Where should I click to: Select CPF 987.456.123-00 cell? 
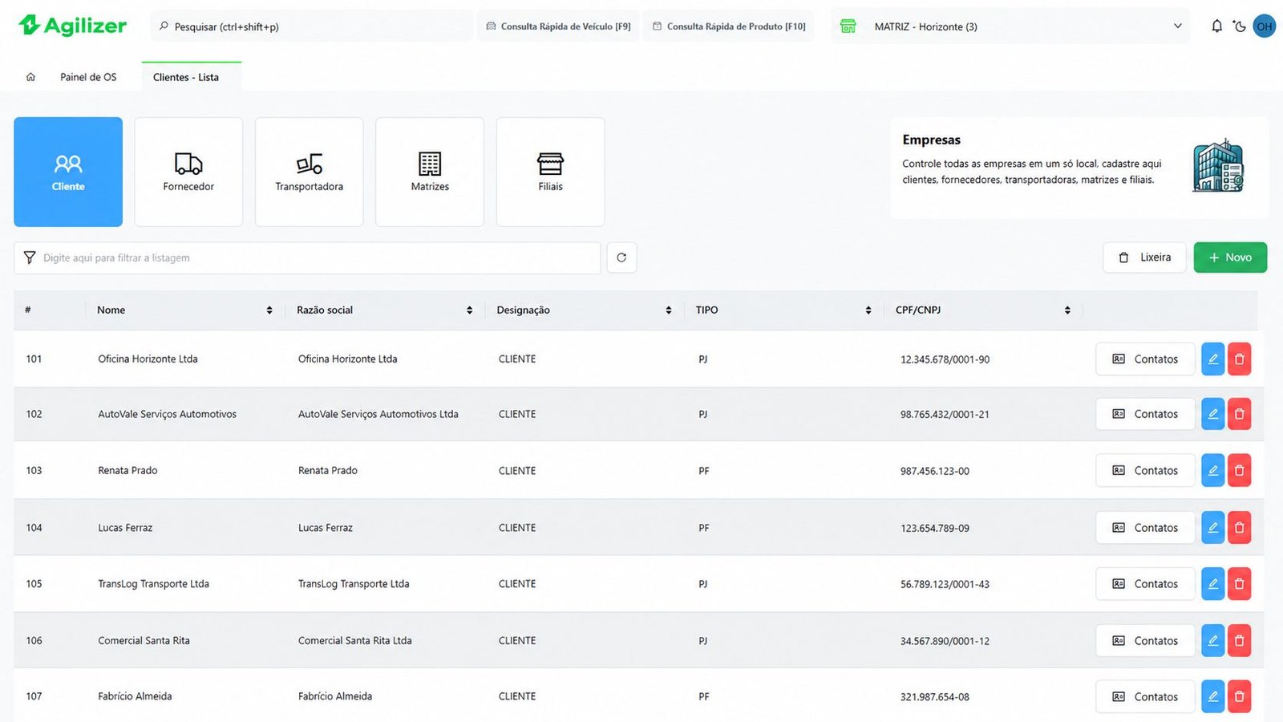point(934,471)
